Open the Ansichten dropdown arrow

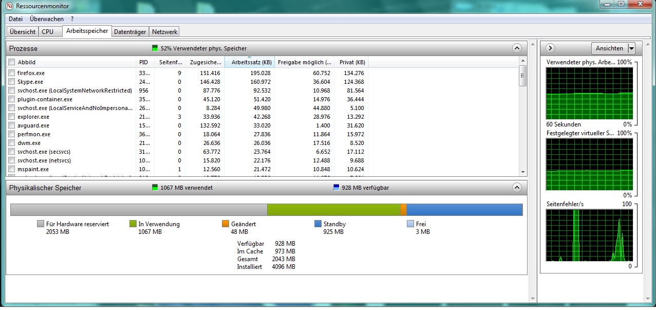631,48
